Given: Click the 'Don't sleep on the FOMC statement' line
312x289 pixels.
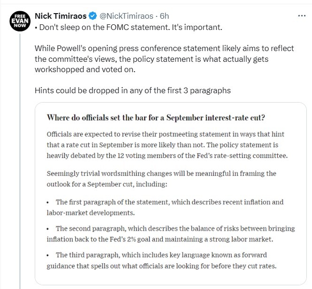Looking at the screenshot, I should coord(129,27).
